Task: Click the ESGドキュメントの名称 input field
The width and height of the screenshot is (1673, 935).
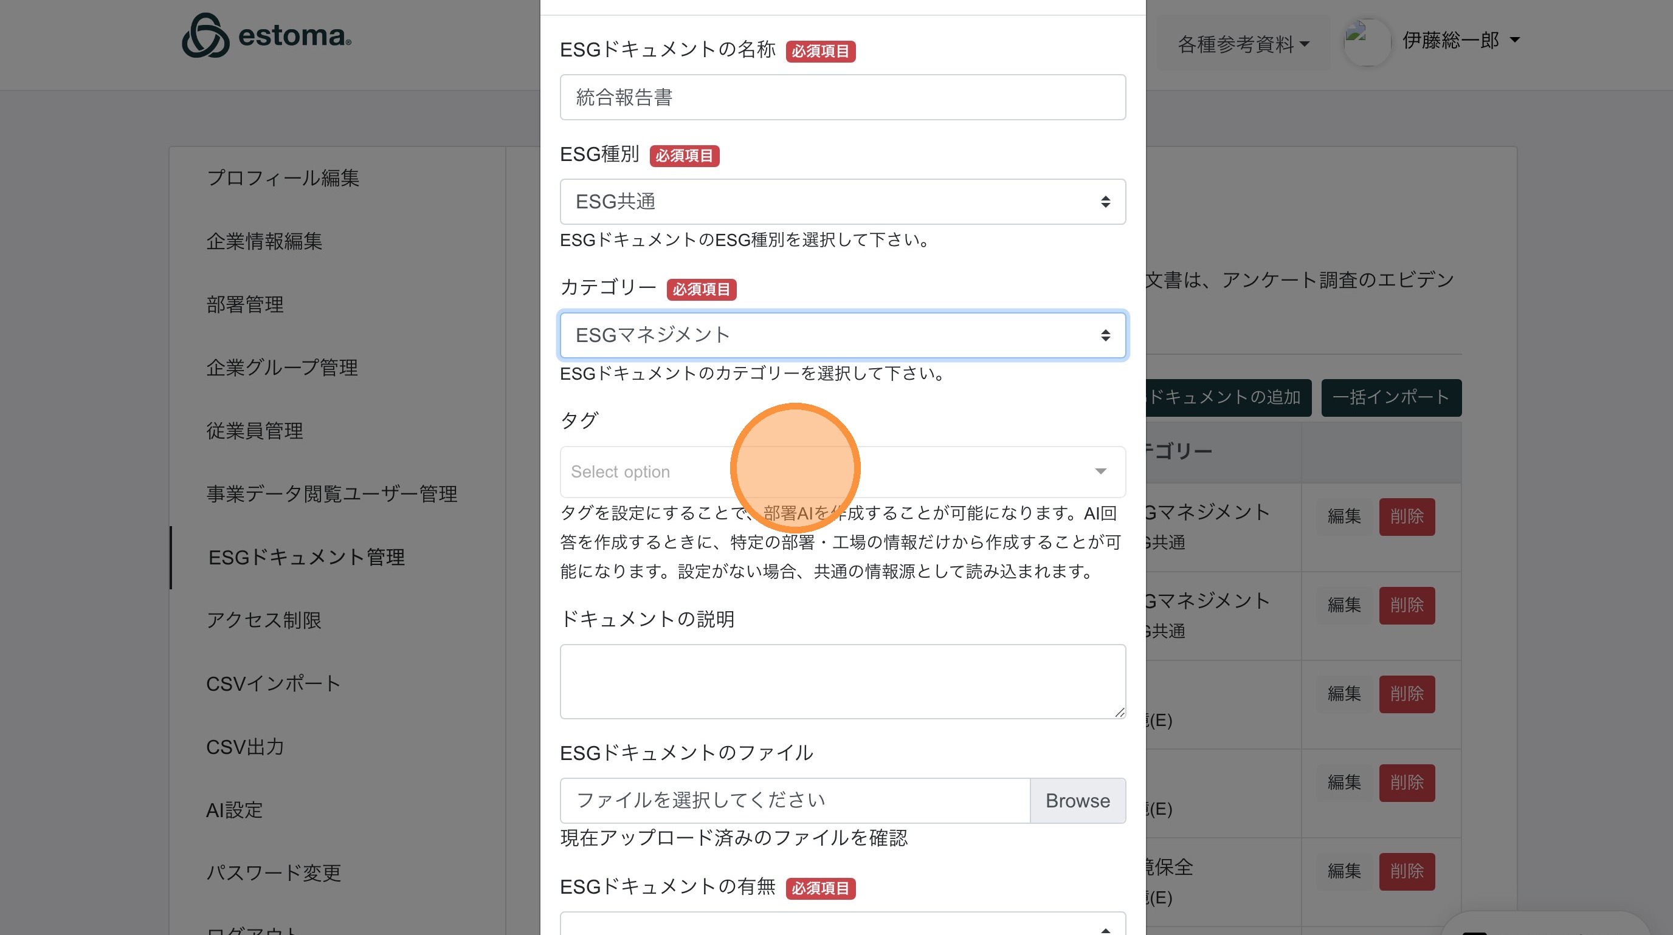Action: [843, 97]
